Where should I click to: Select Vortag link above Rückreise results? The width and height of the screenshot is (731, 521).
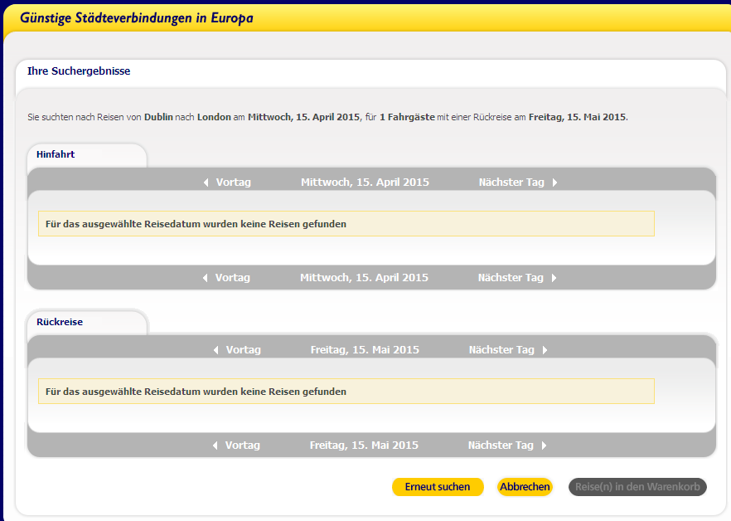point(244,350)
